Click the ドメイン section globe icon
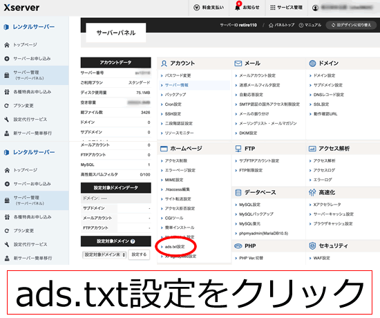 coord(312,64)
